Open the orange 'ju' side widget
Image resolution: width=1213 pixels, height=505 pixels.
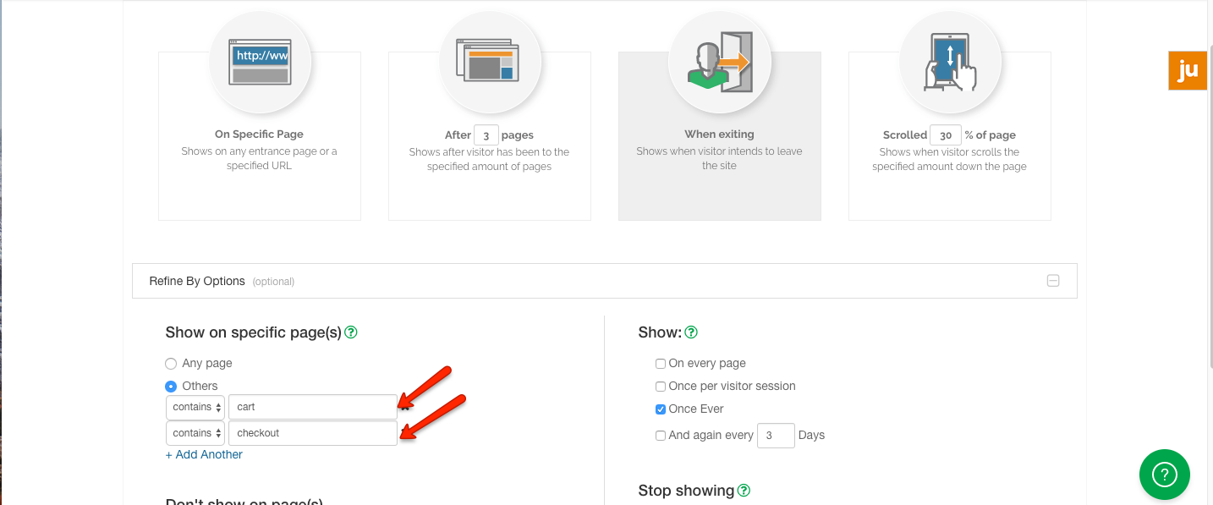coord(1187,71)
